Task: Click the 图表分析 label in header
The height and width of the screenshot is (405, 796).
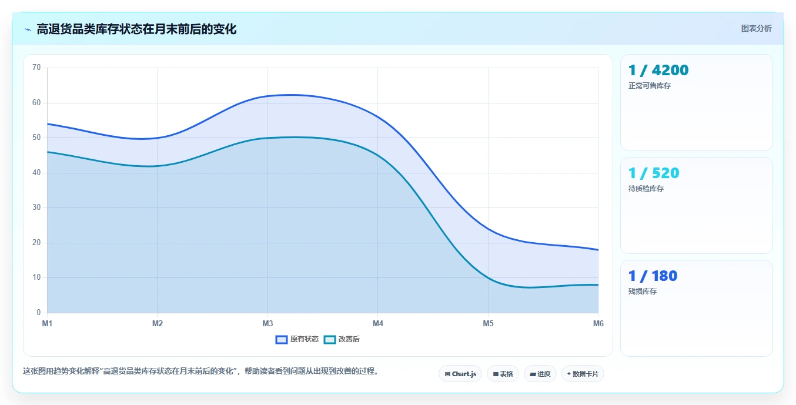Action: pyautogui.click(x=756, y=28)
